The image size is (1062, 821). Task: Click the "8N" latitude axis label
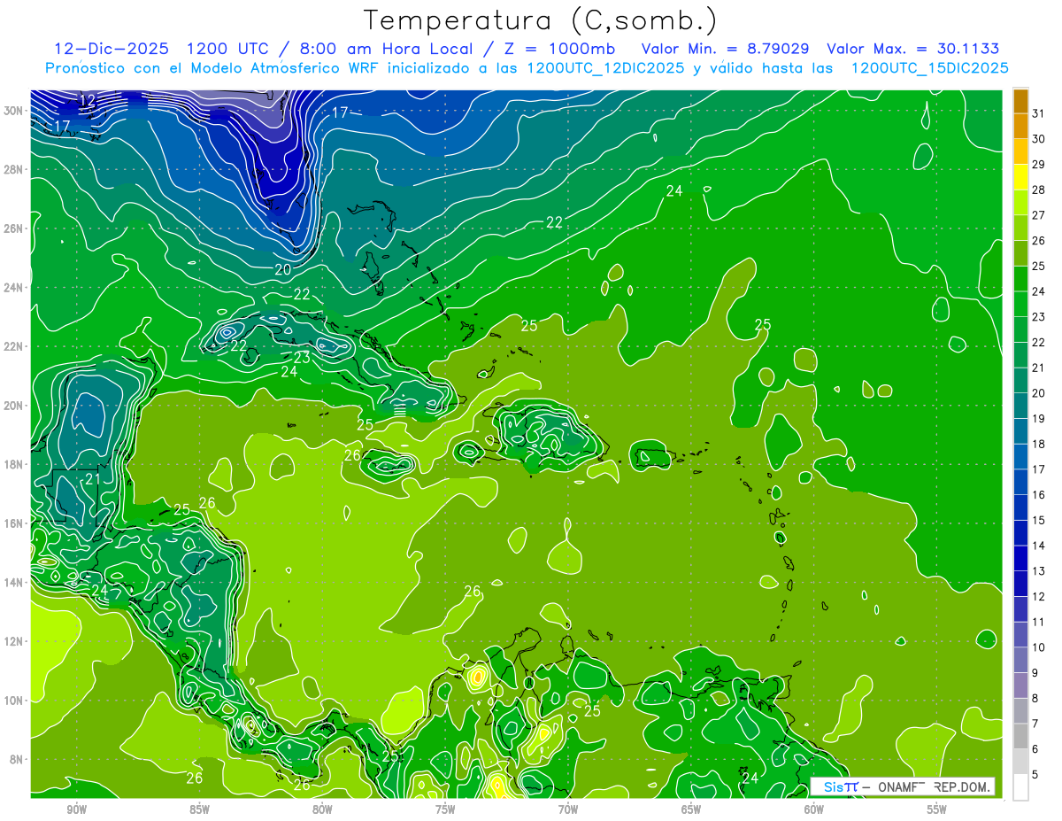(x=16, y=759)
